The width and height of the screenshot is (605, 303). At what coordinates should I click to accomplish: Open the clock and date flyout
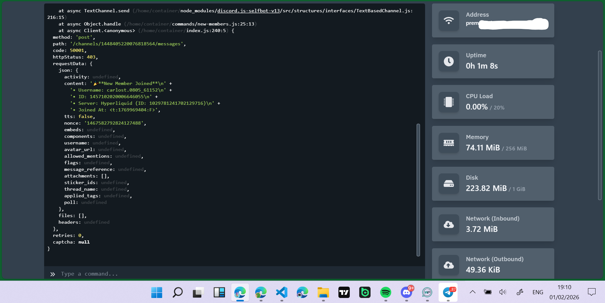tap(564, 292)
